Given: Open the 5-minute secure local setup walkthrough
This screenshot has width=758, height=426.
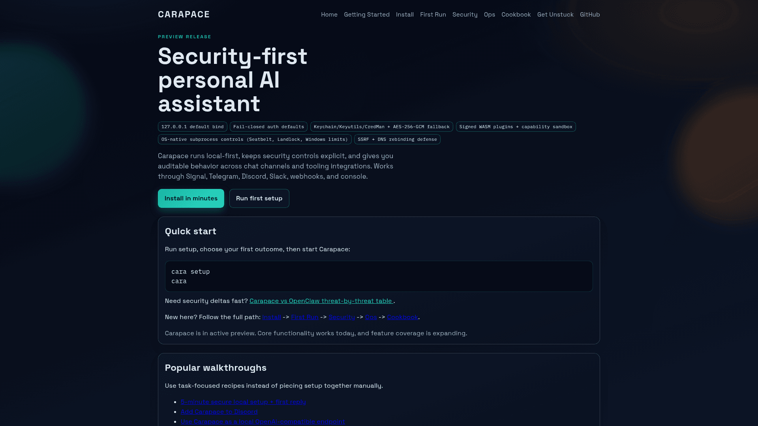Looking at the screenshot, I should (243, 402).
